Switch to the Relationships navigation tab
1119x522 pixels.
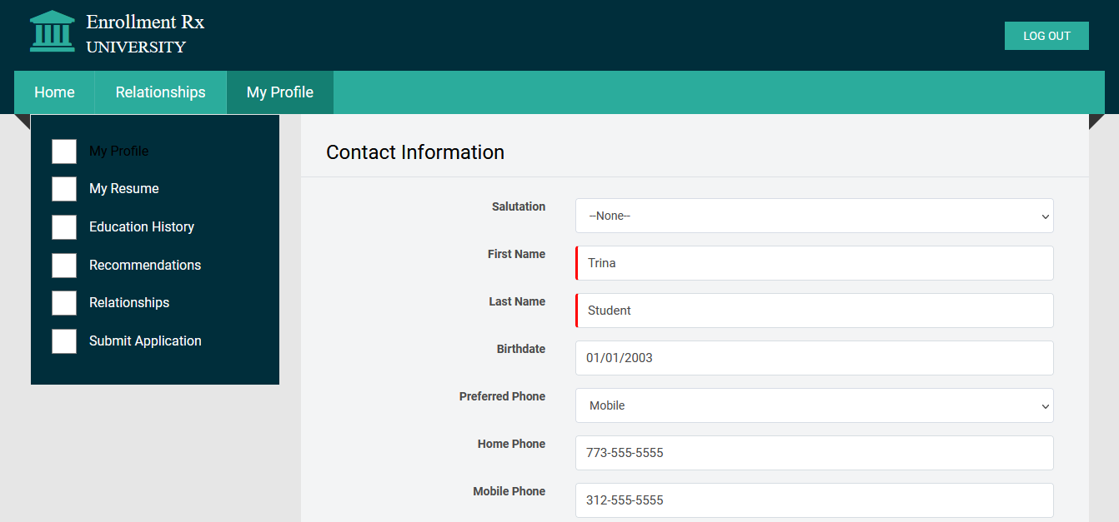[160, 92]
